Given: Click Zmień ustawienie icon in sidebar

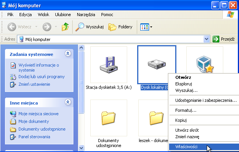Looking at the screenshot, I should (13, 85).
